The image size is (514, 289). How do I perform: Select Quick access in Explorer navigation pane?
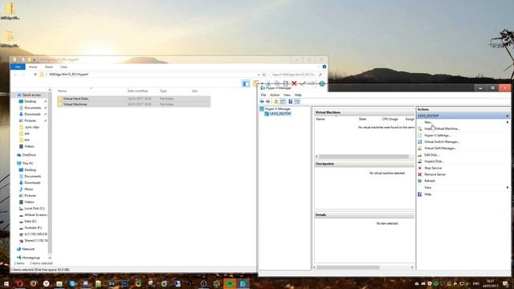[31, 95]
